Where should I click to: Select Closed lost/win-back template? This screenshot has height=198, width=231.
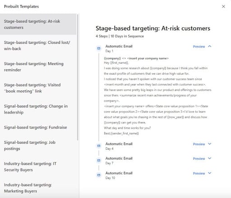click(x=38, y=46)
